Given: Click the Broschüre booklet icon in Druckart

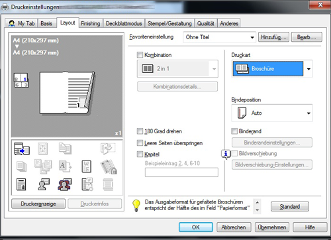Looking at the screenshot, I should 242,69.
